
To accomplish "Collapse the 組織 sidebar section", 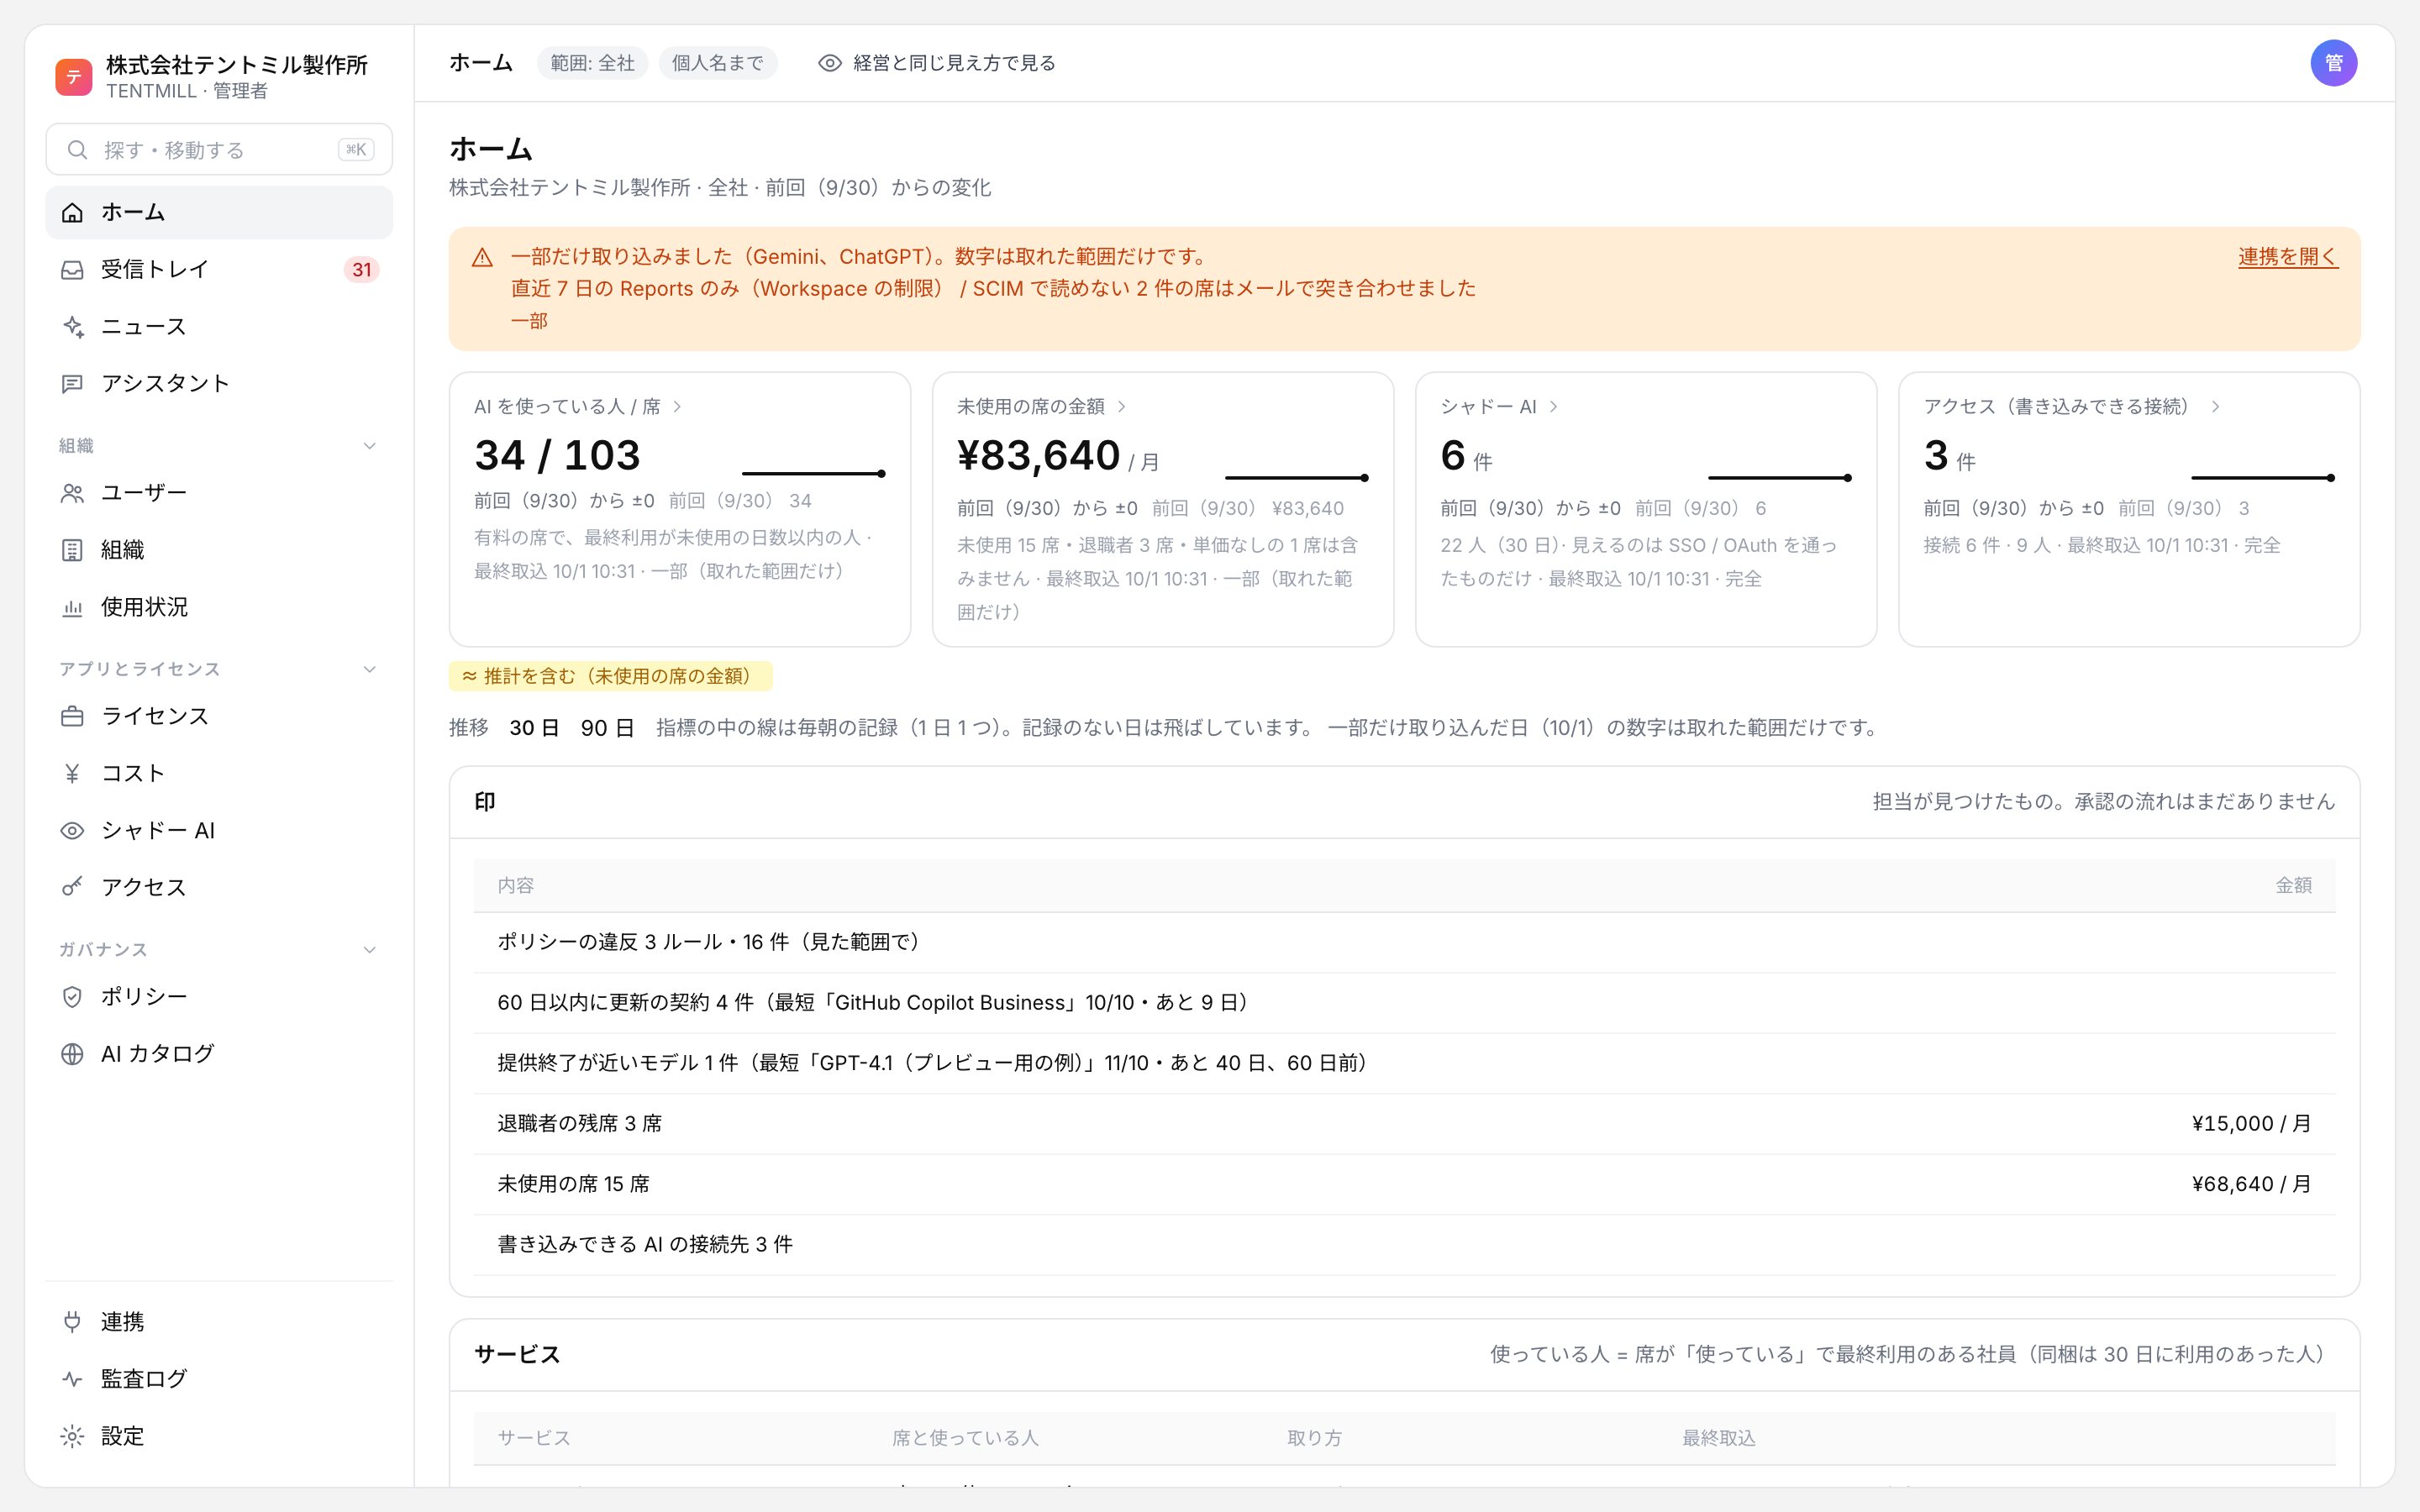I will coord(369,446).
